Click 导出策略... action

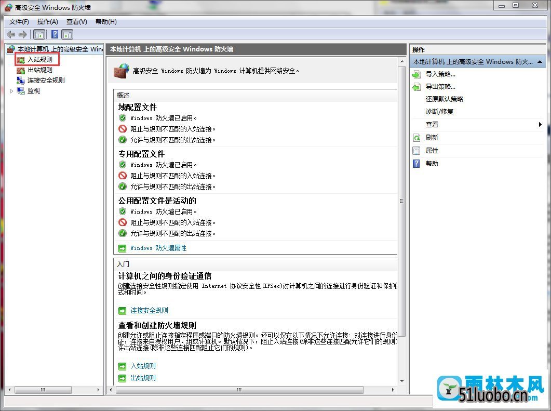(x=440, y=86)
